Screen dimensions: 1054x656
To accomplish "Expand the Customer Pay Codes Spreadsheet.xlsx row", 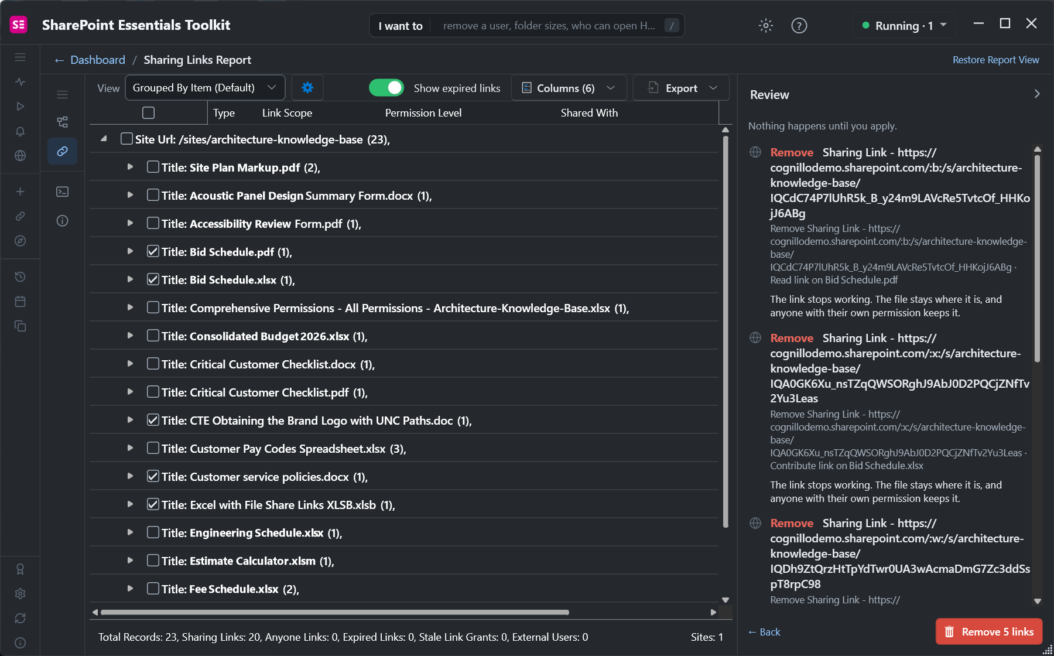I will click(x=130, y=448).
